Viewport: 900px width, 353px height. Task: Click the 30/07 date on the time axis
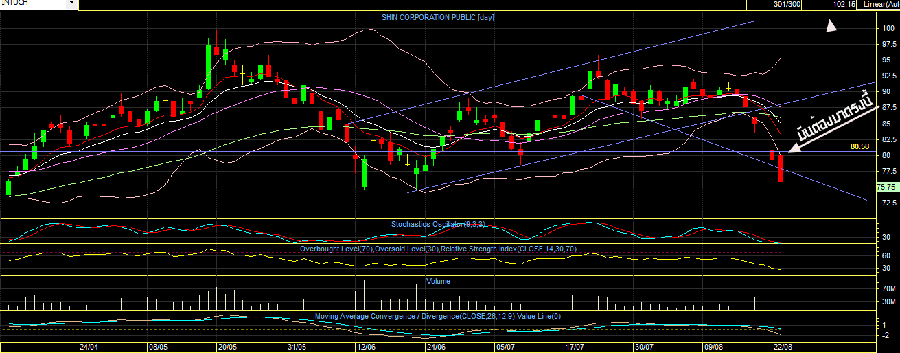645,347
